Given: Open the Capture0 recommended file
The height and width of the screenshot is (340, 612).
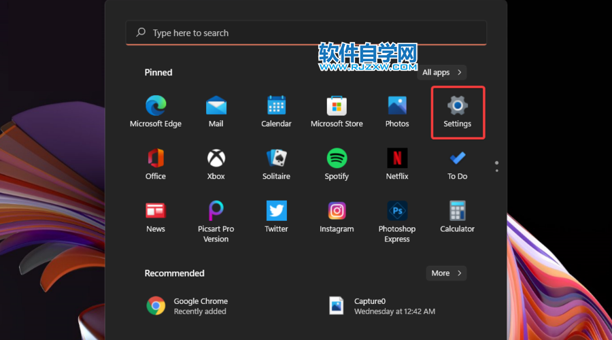Looking at the screenshot, I should pyautogui.click(x=381, y=306).
